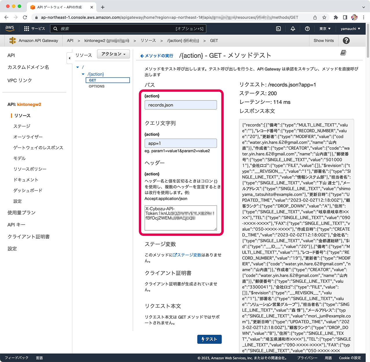Screen dimensions: 370x362
Task: Click the lock icon in the address bar
Action: [x=36, y=17]
